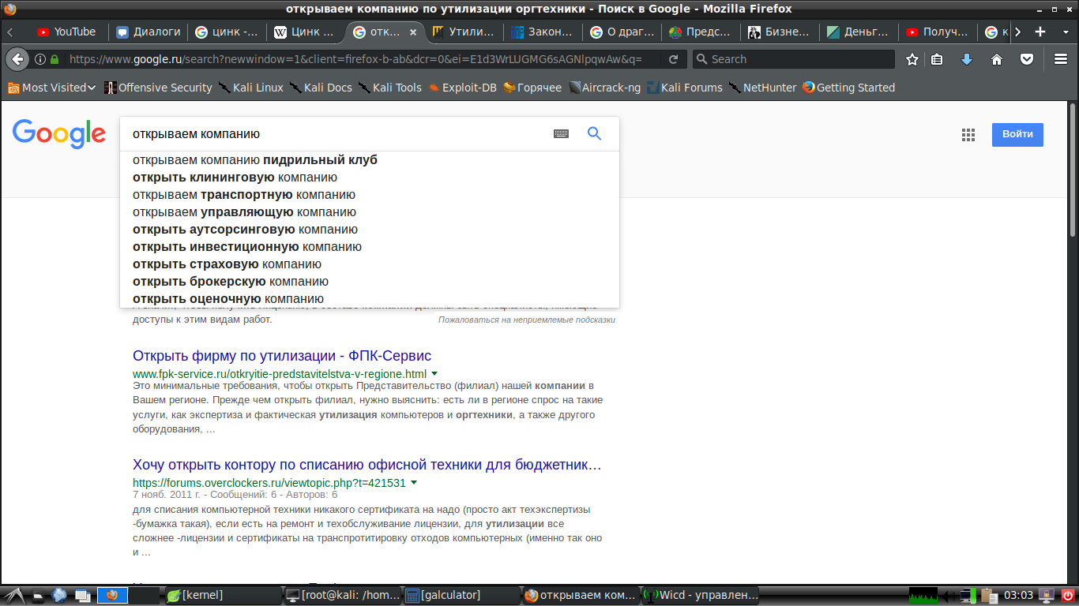Viewport: 1079px width, 606px height.
Task: Focus the Firefox Search box
Action: 794,59
